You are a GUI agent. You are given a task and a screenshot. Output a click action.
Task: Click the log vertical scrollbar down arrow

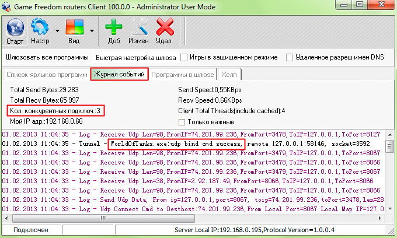(389, 208)
